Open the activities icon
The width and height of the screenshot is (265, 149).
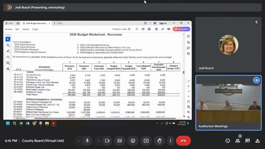coord(258,141)
